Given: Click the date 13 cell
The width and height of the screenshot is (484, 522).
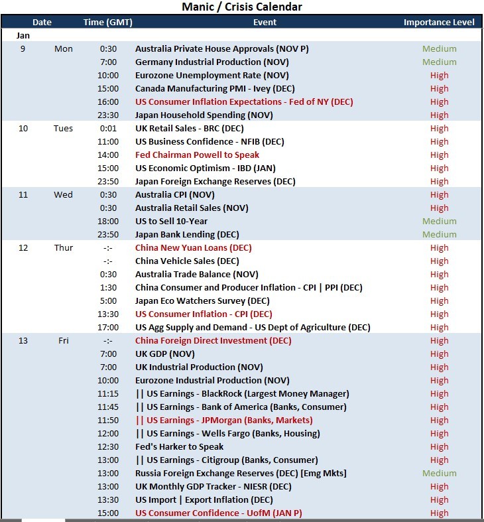Looking at the screenshot, I should (x=23, y=340).
